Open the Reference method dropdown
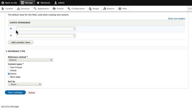Screen dimensions: 192x108 pyautogui.click(x=30, y=60)
